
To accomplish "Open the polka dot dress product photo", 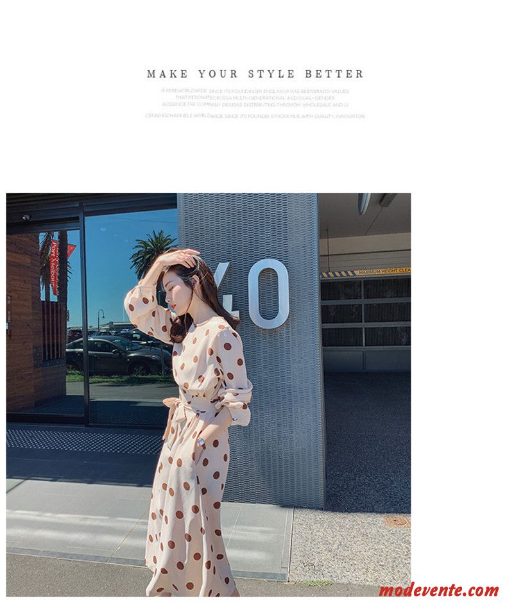I will [x=209, y=395].
